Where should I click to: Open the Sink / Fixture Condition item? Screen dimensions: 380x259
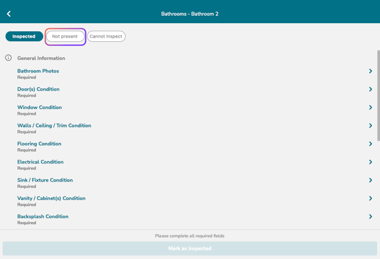click(45, 180)
